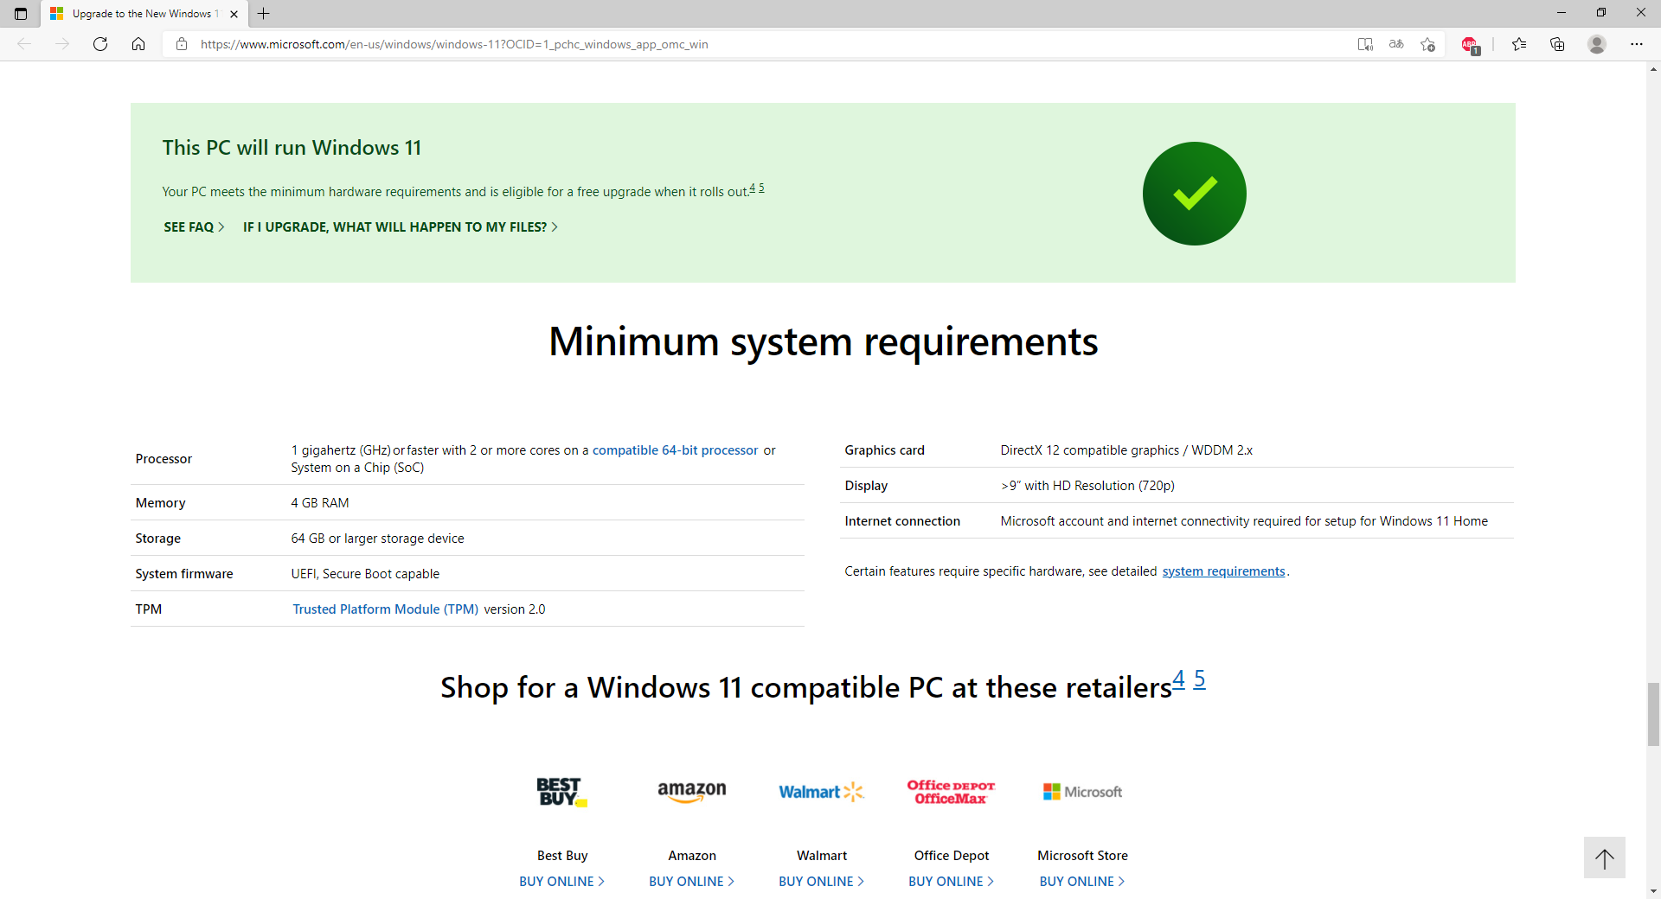This screenshot has height=899, width=1661.
Task: Click the 'Processor' row label
Action: tap(164, 459)
